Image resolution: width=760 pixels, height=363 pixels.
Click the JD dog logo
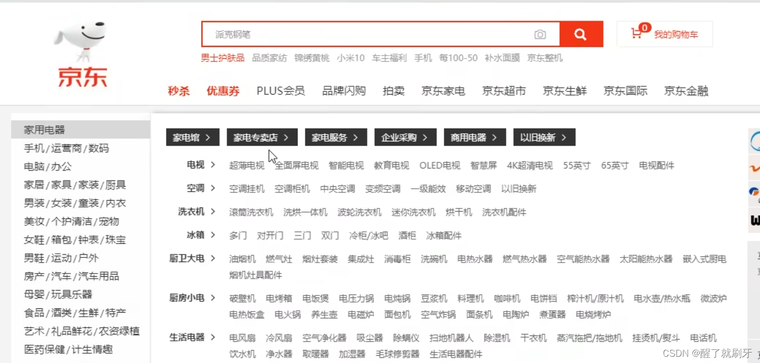82,54
